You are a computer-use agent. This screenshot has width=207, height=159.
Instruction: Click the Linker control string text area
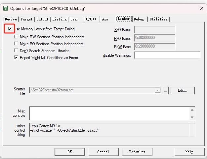click(112, 130)
